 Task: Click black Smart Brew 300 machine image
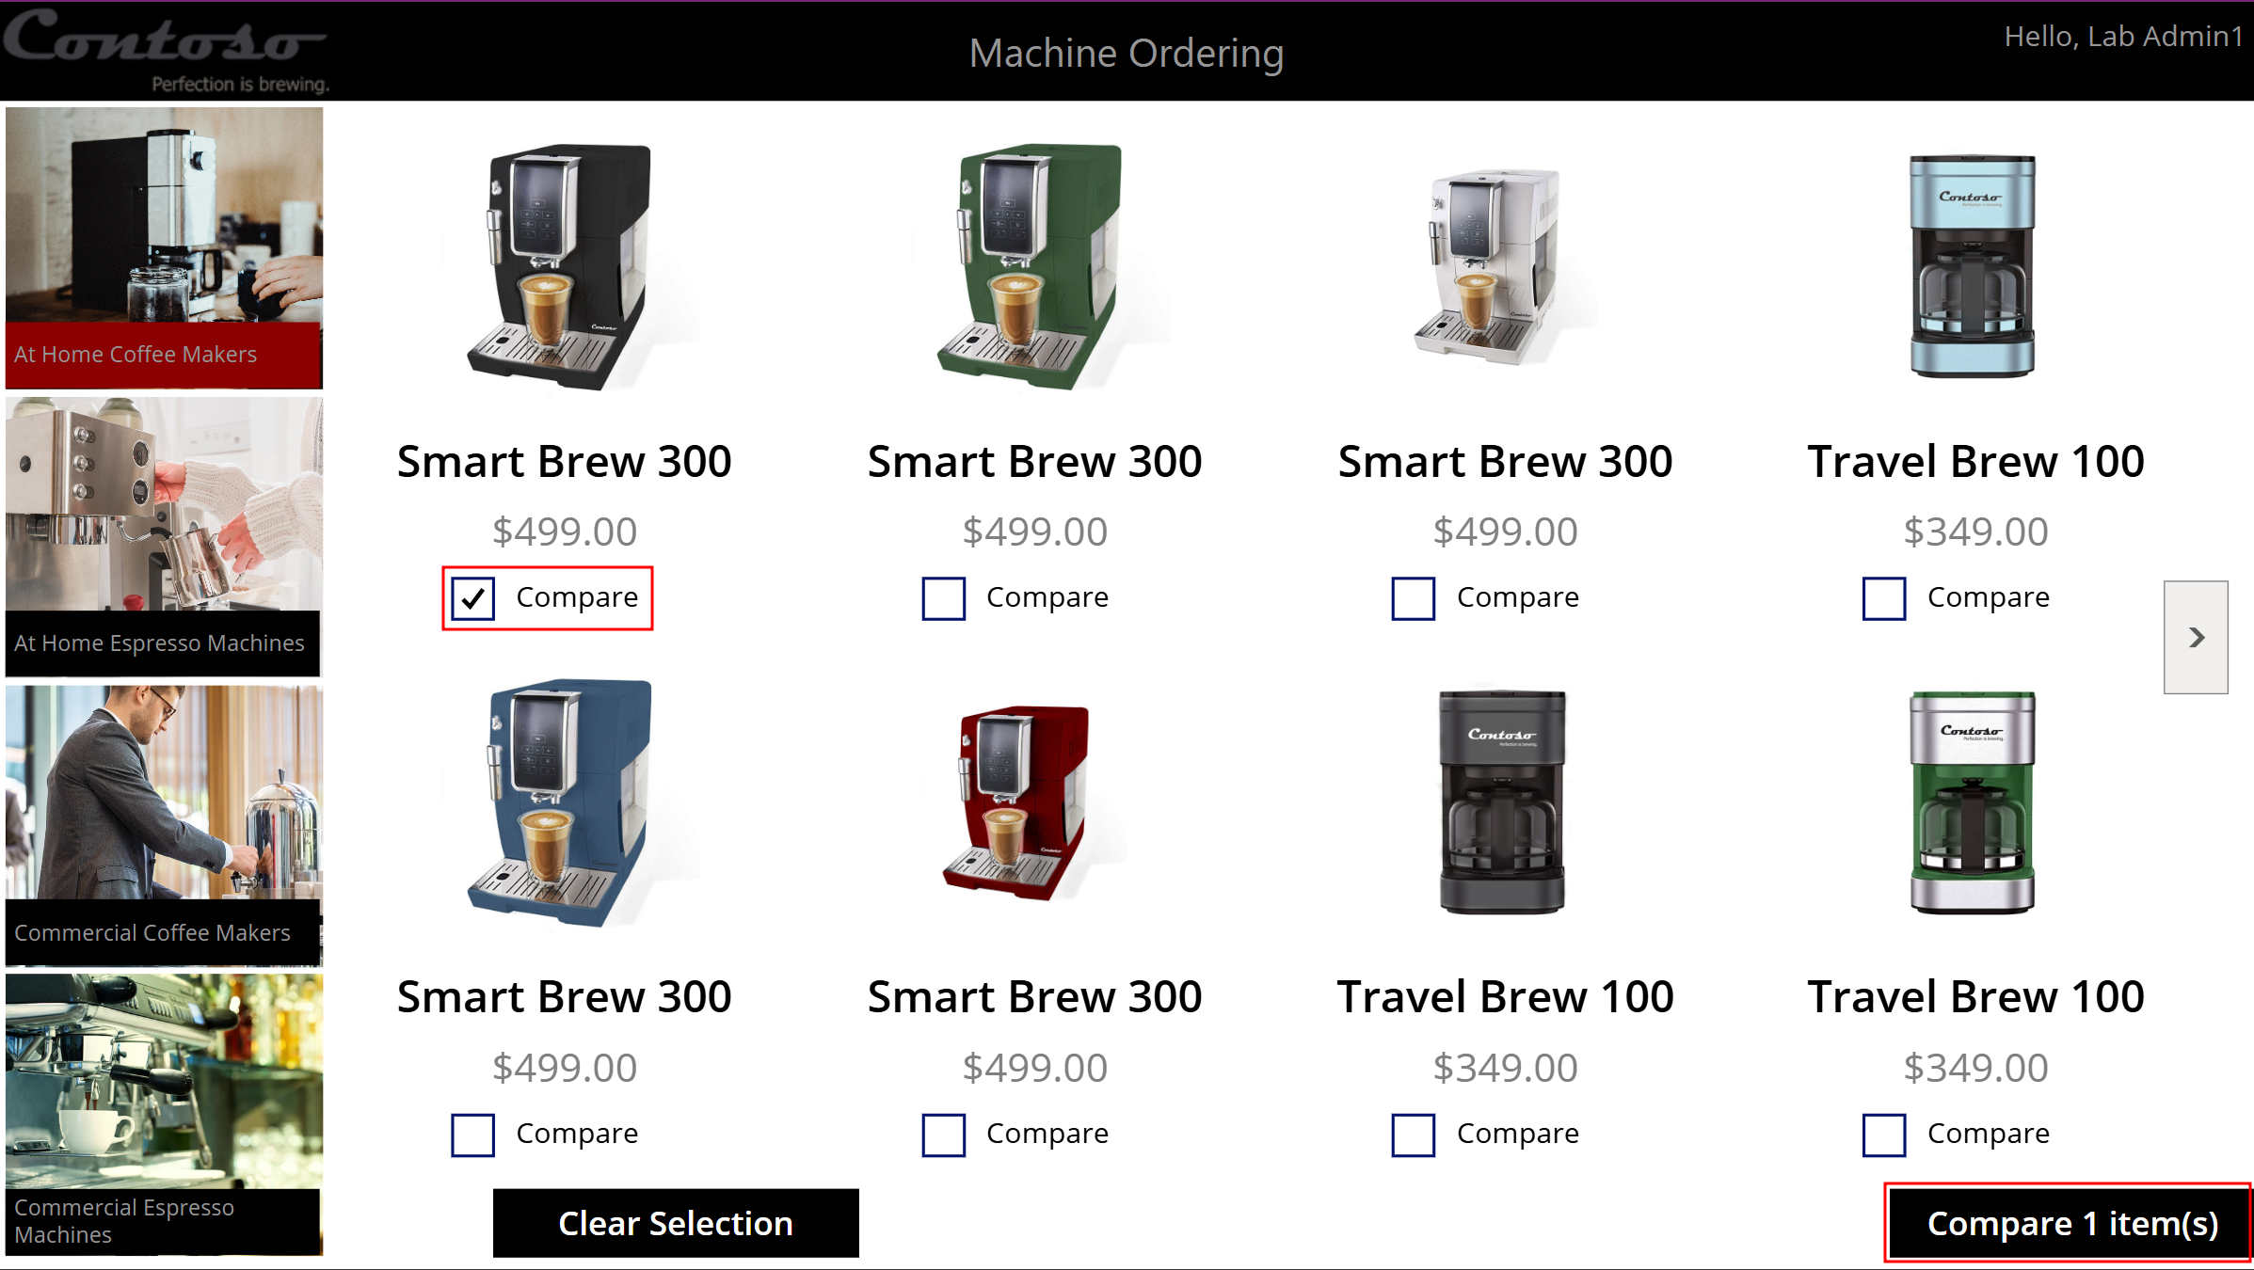coord(563,266)
